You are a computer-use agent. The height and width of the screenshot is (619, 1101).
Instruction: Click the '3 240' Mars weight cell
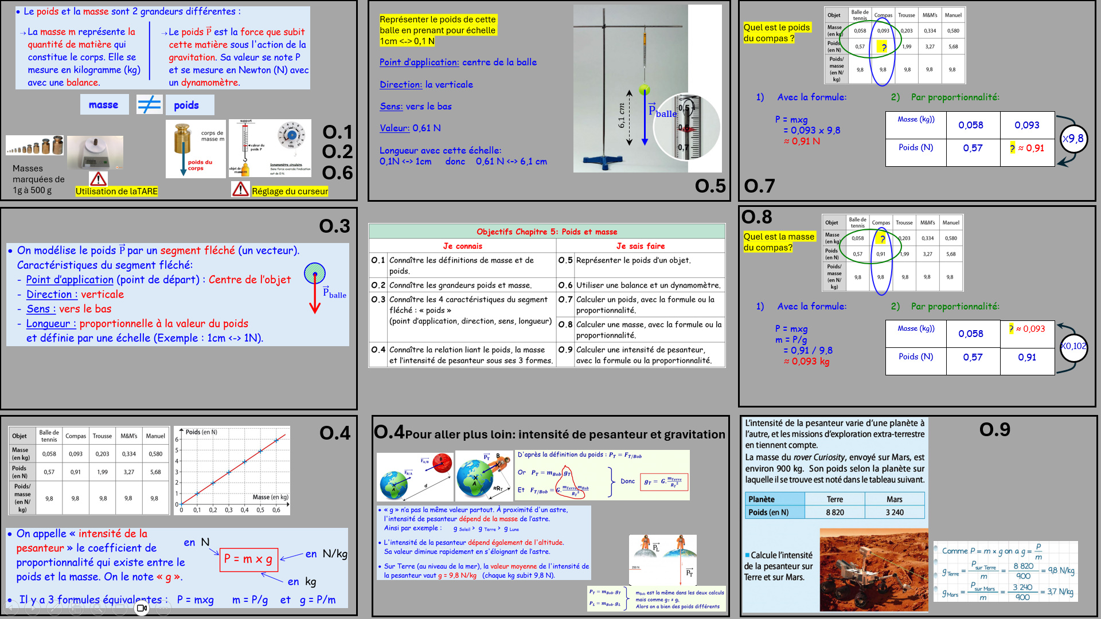pos(895,512)
